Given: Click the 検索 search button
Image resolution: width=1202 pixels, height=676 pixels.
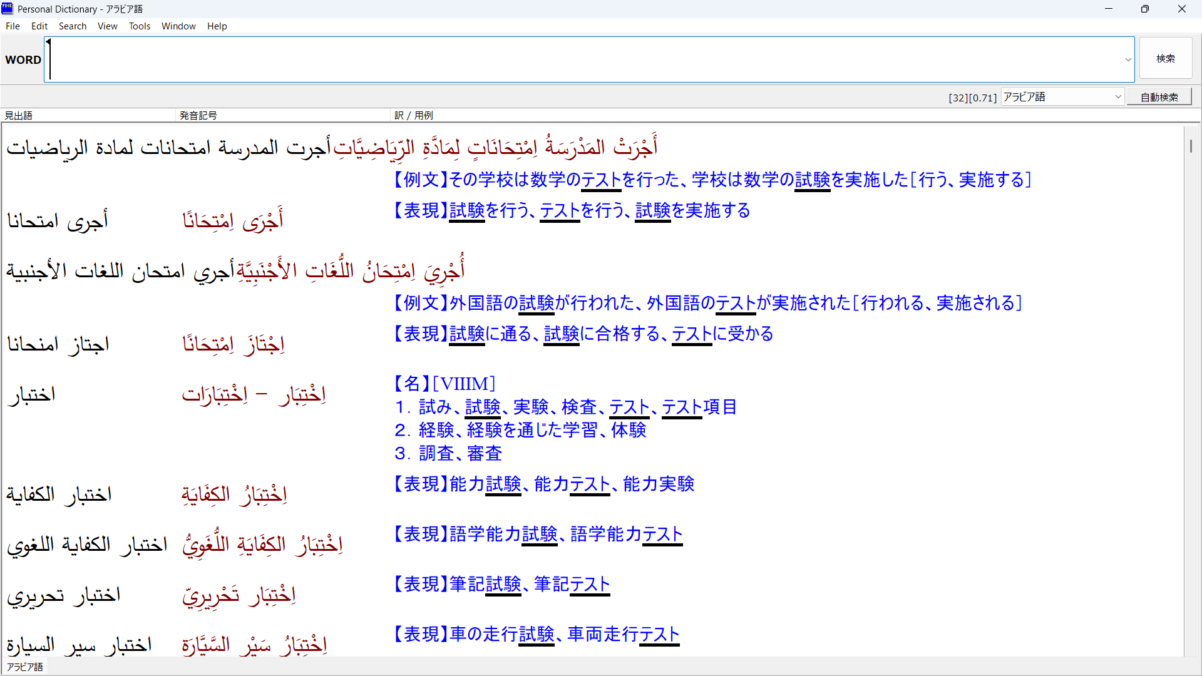Looking at the screenshot, I should [1165, 58].
